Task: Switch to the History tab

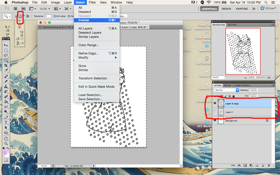Action: [x=232, y=25]
